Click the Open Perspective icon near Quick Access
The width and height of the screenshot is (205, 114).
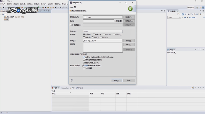pos(197,8)
